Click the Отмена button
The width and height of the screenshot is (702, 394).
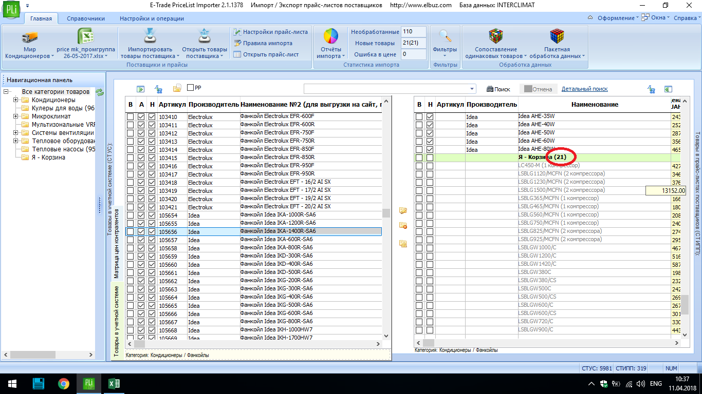[x=538, y=89]
